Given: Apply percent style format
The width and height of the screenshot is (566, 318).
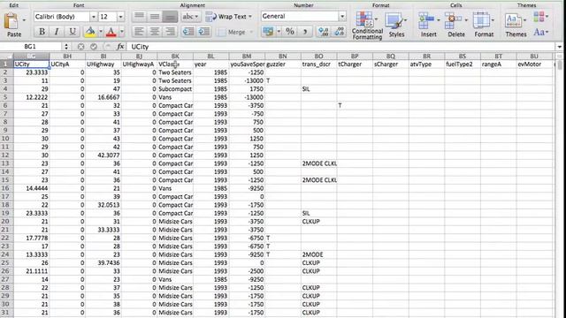Looking at the screenshot, I should coord(290,32).
